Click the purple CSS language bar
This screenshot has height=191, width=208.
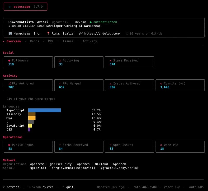[29, 129]
